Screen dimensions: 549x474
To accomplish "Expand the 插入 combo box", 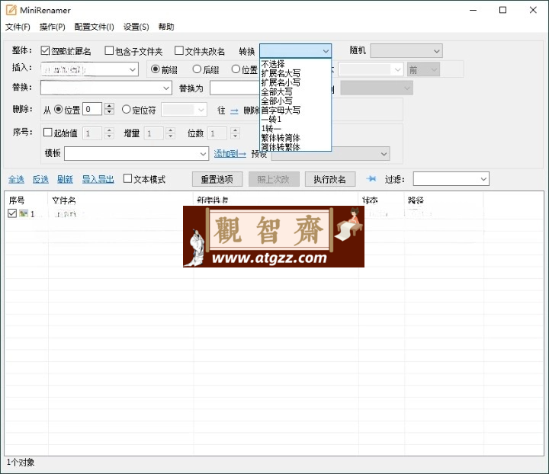I will coord(133,69).
